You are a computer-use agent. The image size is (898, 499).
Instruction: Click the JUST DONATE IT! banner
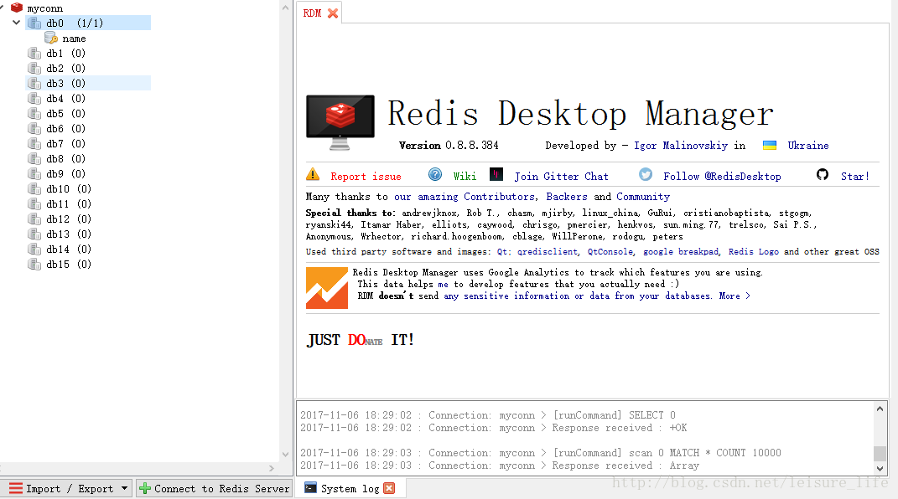(361, 340)
